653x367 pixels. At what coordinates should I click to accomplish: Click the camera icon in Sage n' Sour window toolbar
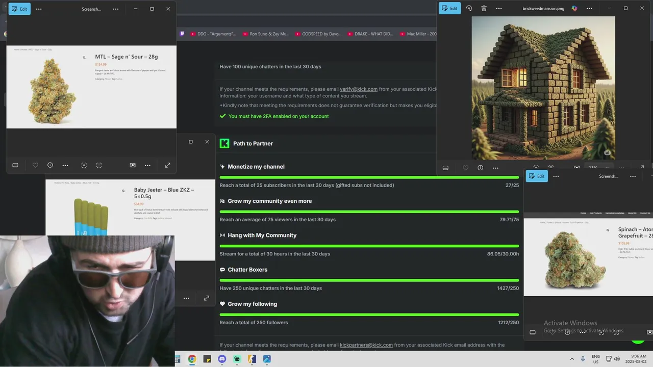tap(133, 165)
